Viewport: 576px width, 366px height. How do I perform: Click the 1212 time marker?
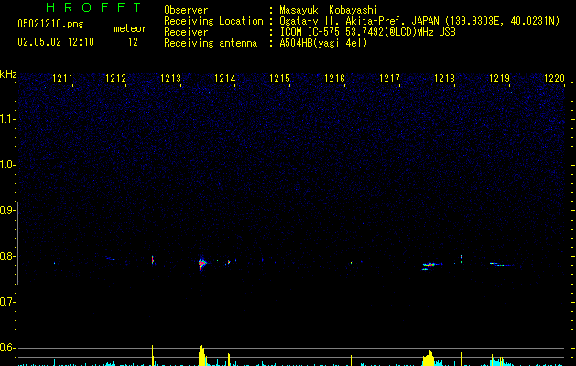(115, 79)
